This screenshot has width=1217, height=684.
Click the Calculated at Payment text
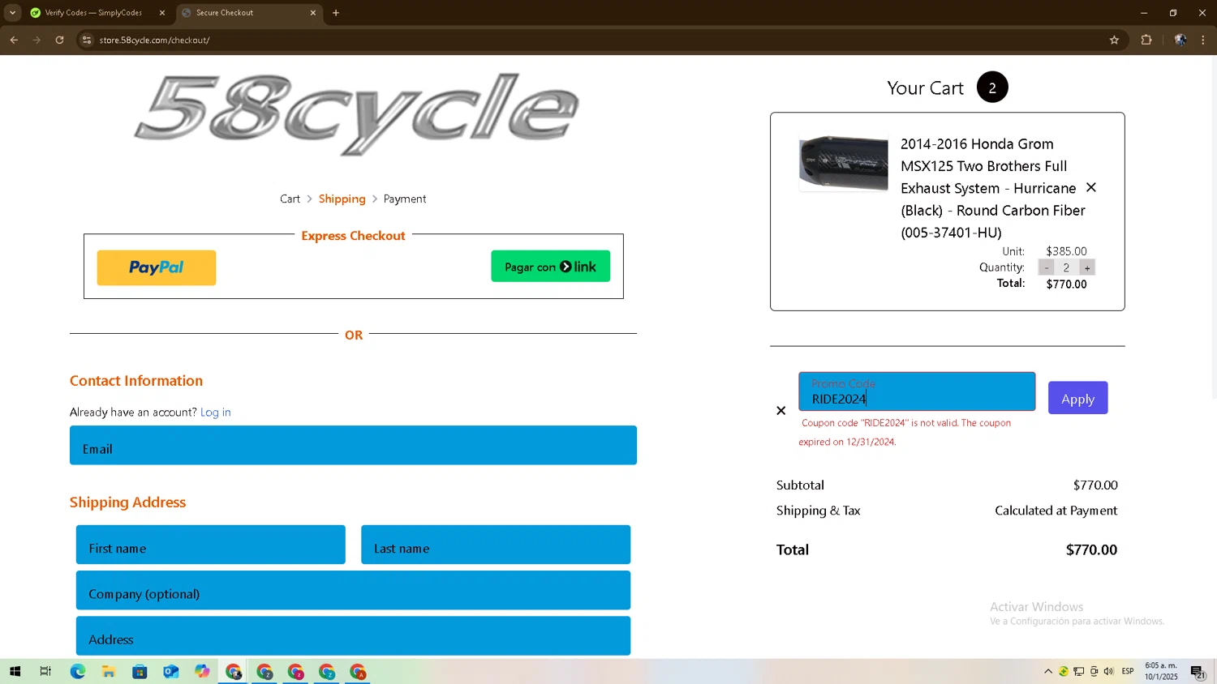[1056, 511]
